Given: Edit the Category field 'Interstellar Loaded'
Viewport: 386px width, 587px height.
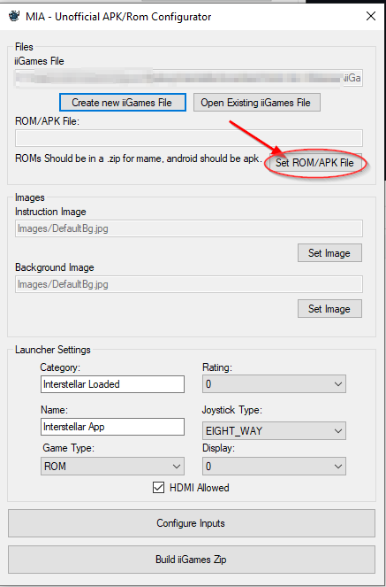Looking at the screenshot, I should coord(112,384).
